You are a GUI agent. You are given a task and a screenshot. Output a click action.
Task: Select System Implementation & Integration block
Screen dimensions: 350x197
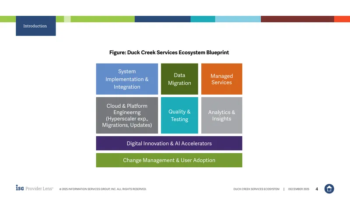point(127,79)
